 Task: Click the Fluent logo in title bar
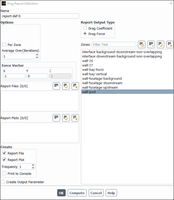click(3, 3)
